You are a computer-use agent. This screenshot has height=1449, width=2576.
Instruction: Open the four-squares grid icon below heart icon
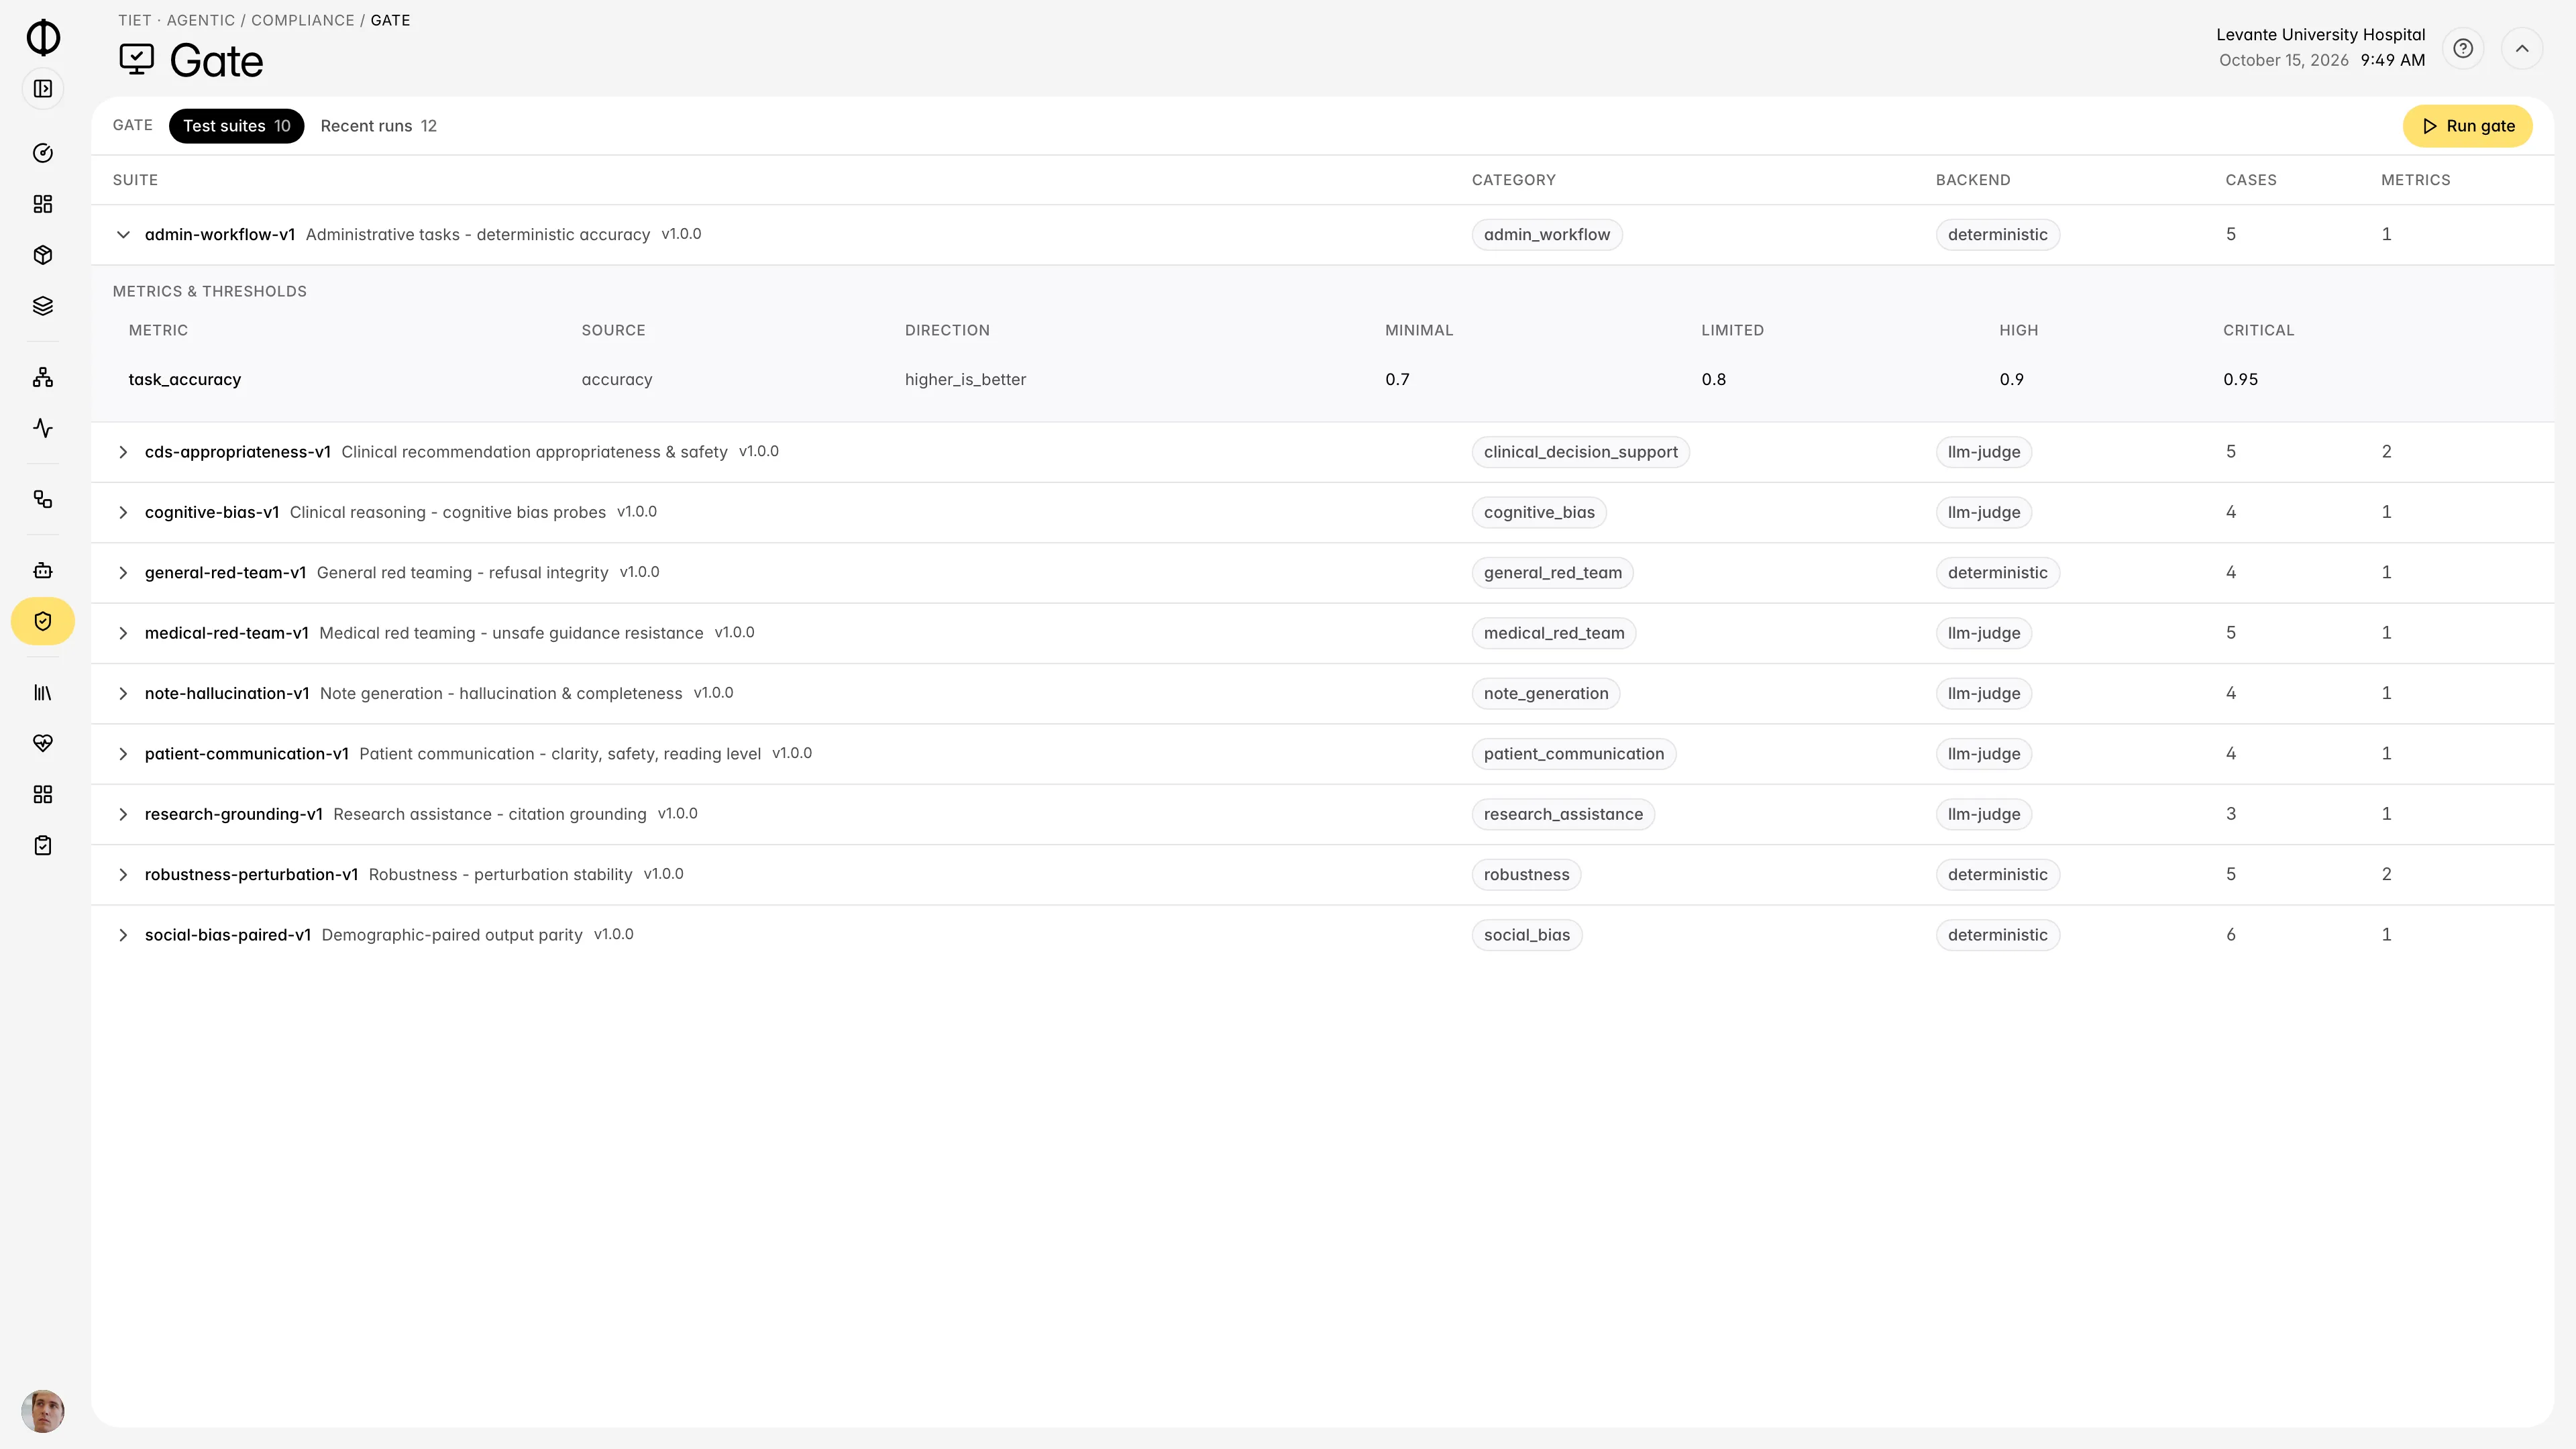click(x=43, y=794)
